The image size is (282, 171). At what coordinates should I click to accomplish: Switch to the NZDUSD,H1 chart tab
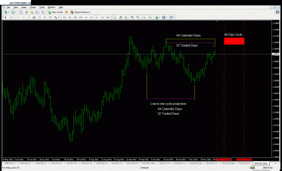tap(25, 163)
